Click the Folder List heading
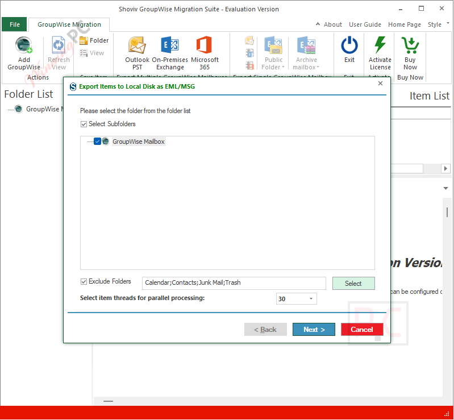Viewport: 454px width, 420px height. [x=28, y=94]
